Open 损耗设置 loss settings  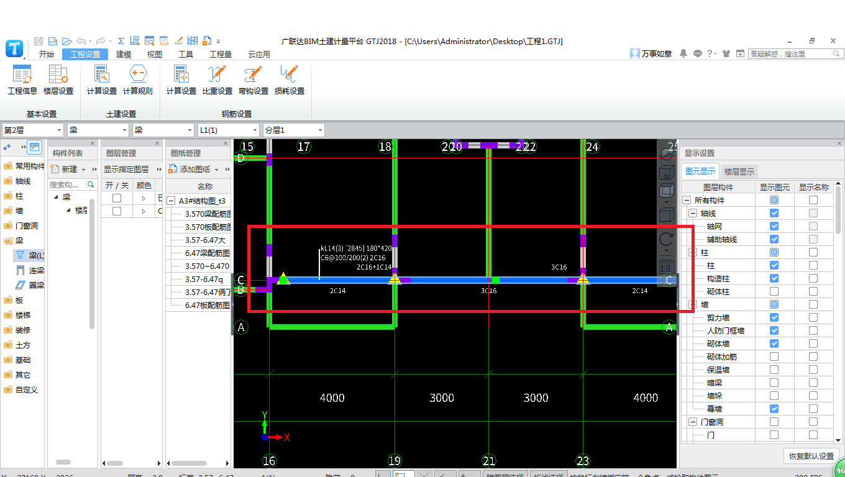[x=289, y=81]
